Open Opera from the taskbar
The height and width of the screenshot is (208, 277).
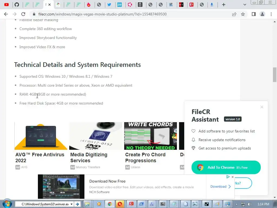(x=120, y=204)
